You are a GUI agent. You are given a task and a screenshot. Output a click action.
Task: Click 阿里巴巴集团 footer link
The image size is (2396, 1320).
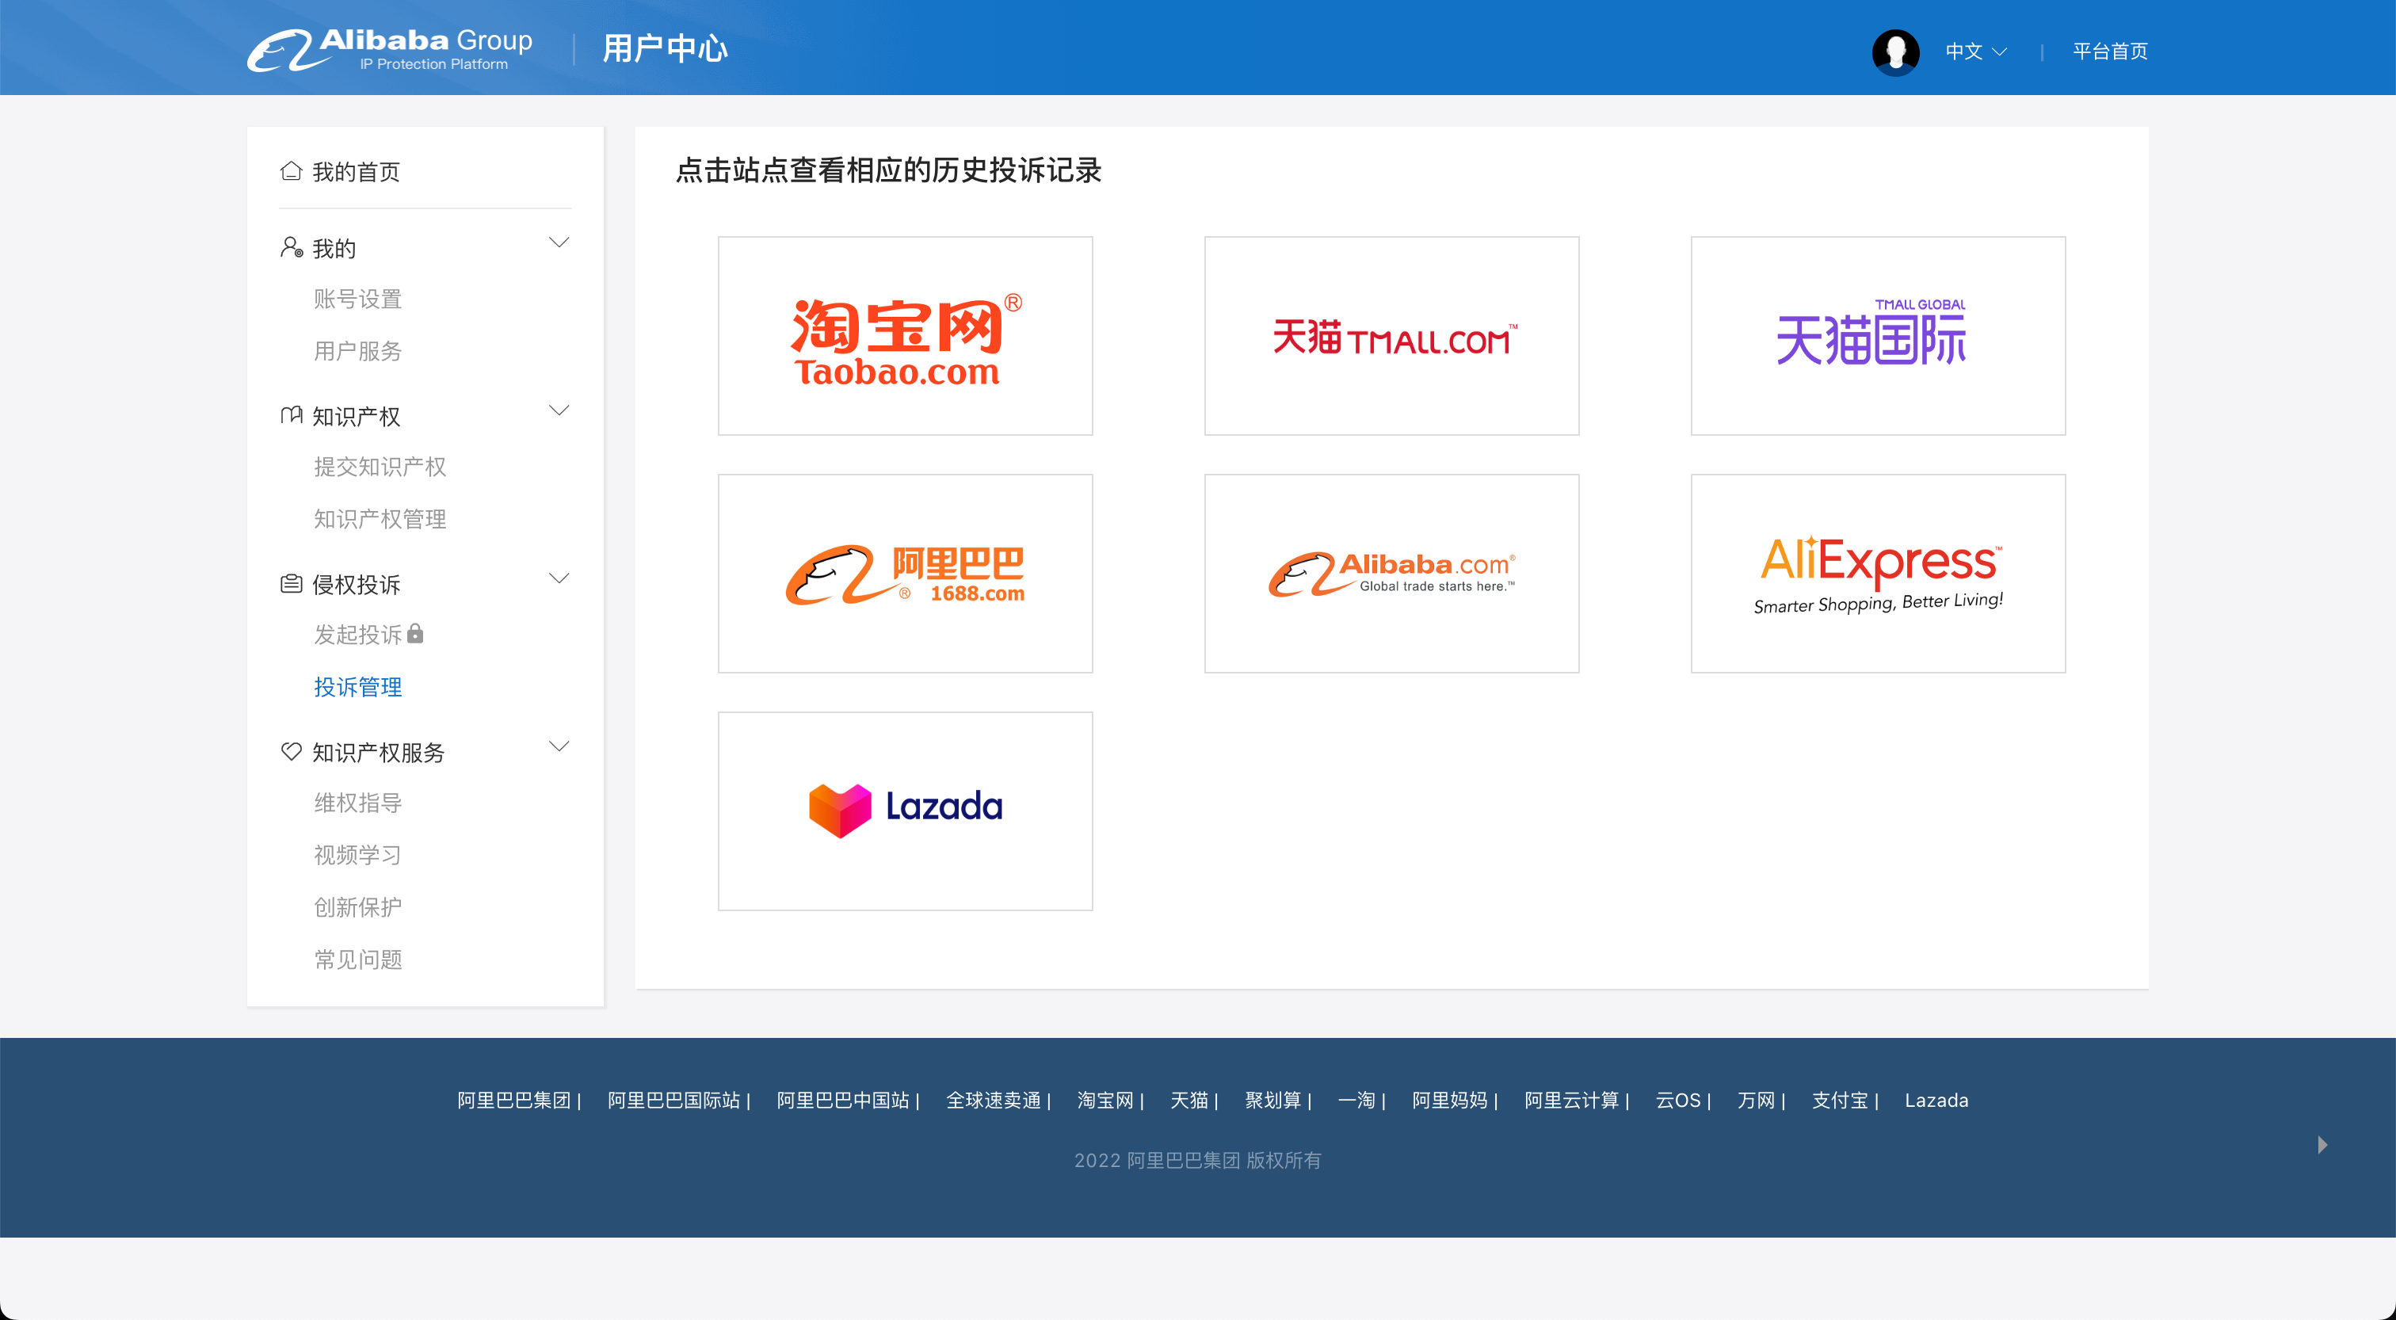513,1100
